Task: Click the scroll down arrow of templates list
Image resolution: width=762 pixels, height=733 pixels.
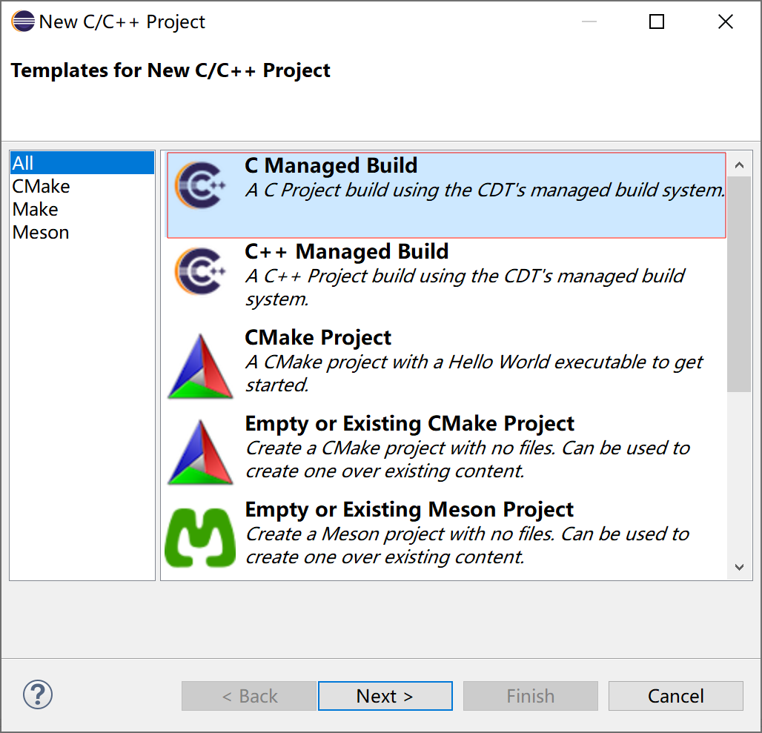Action: coord(739,567)
